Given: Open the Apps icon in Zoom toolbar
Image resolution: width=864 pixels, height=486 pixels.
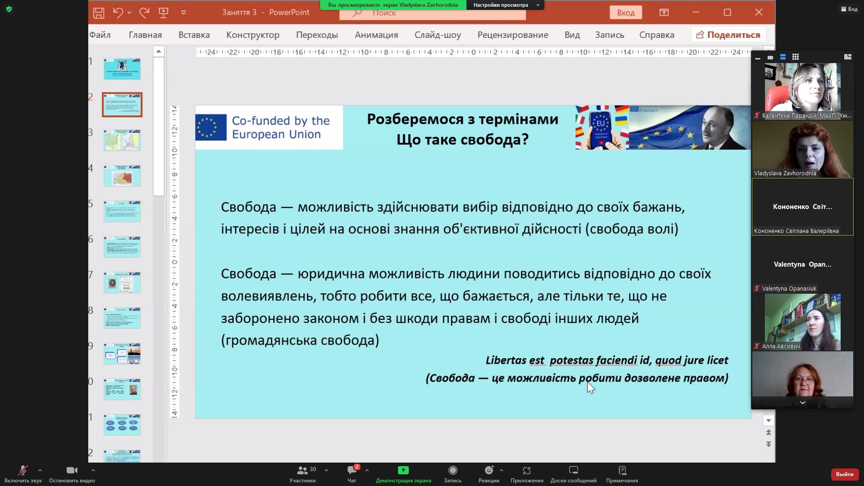Looking at the screenshot, I should coord(526,471).
